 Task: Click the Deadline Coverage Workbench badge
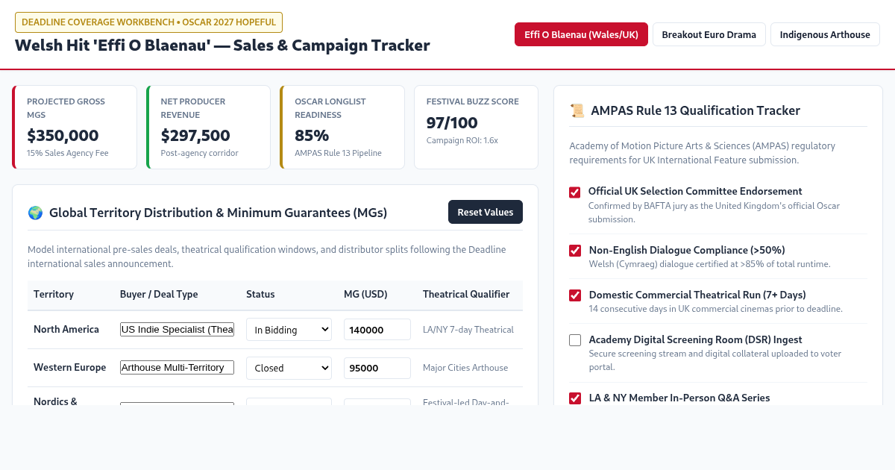point(149,22)
